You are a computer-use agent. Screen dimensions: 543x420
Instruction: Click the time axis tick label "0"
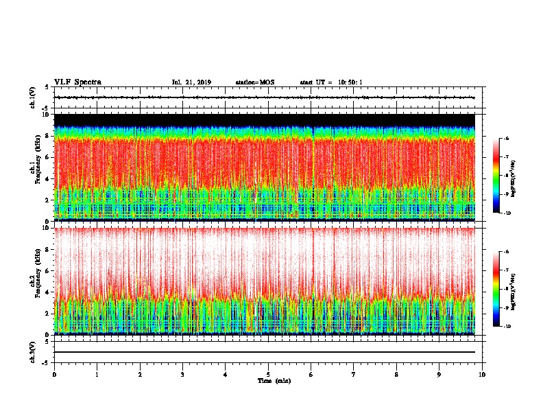click(x=54, y=374)
